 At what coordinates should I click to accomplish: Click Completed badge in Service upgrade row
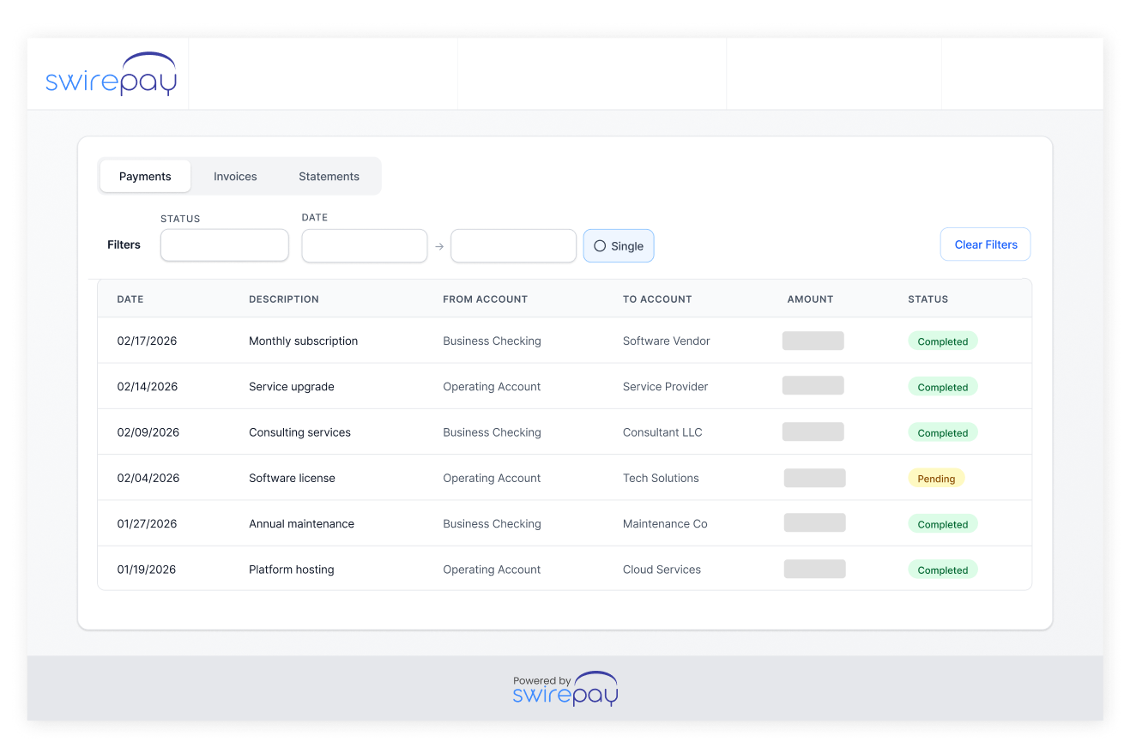pos(943,387)
